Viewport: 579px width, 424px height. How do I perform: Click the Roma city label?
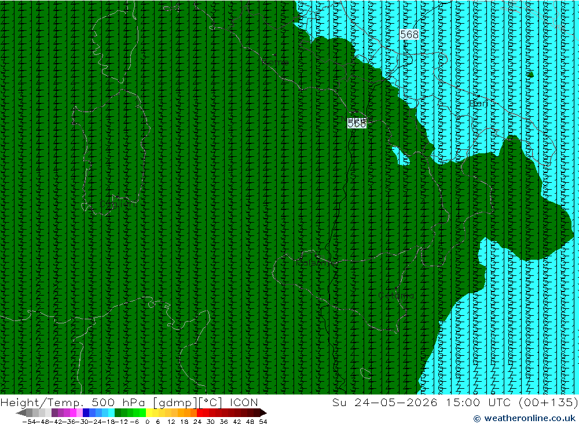click(x=275, y=62)
